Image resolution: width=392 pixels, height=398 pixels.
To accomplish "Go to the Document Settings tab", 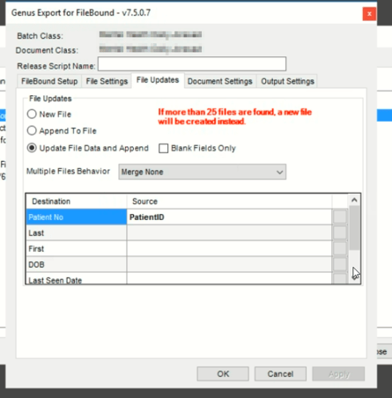I will pos(220,81).
